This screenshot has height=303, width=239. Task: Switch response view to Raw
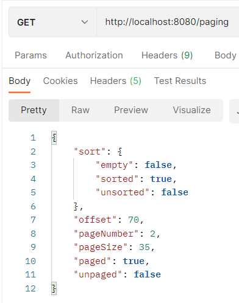(80, 110)
